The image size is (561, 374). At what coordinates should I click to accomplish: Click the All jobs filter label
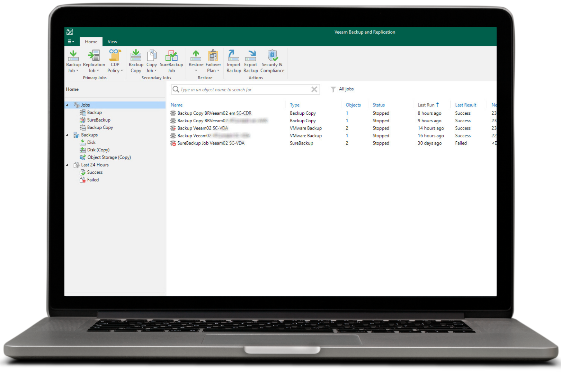click(346, 89)
